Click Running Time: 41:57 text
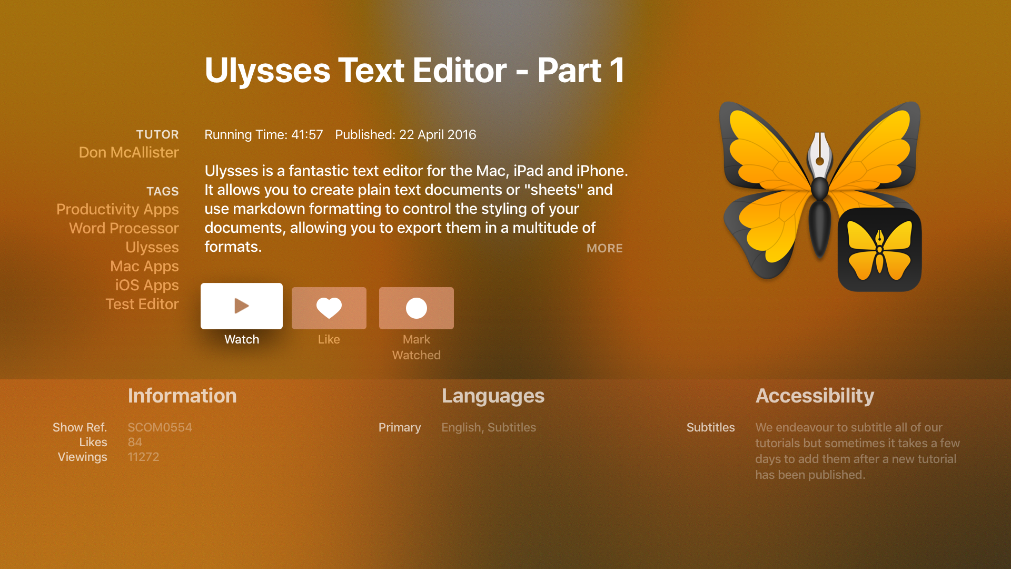The width and height of the screenshot is (1011, 569). 263,135
